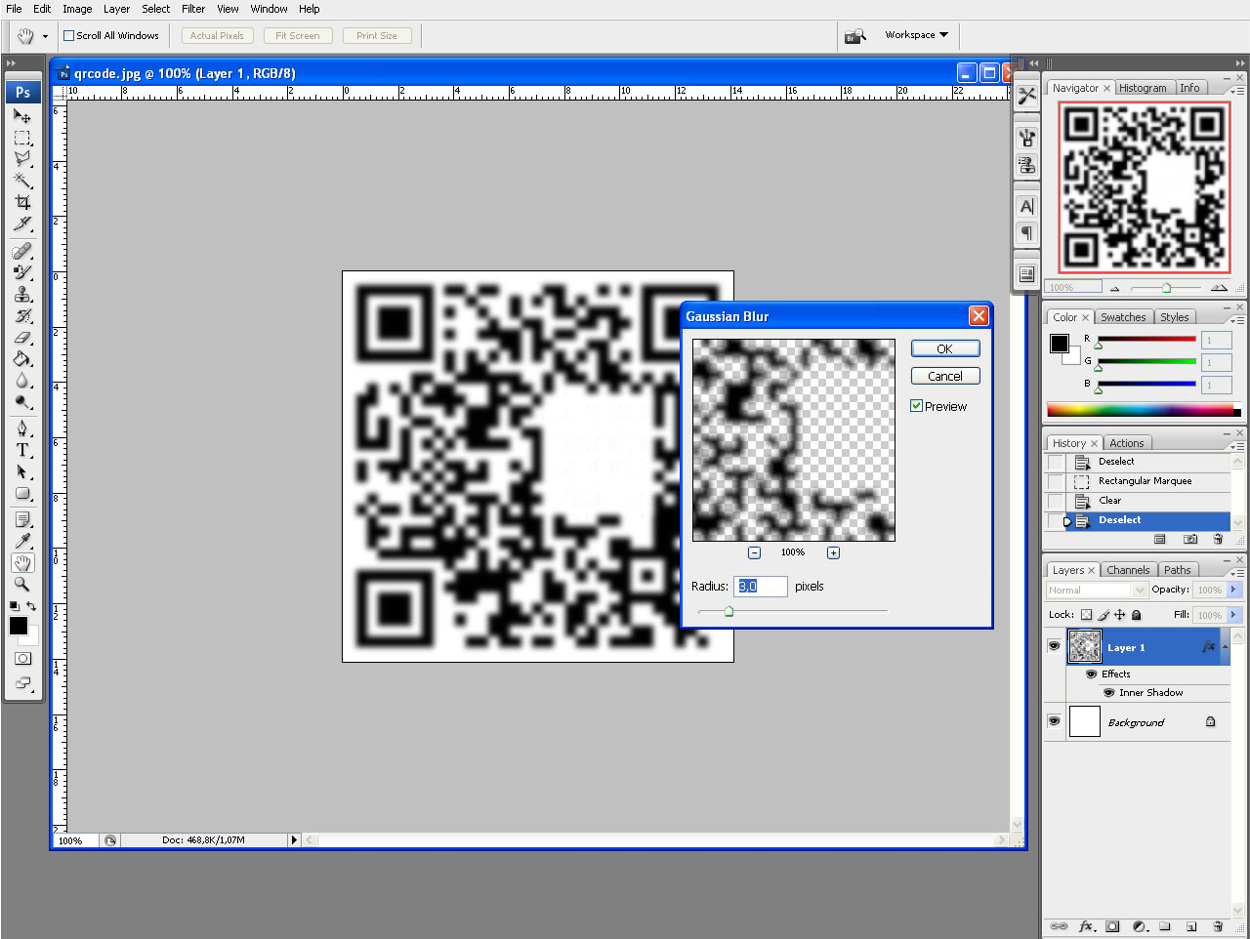Switch to the Swatches tab
This screenshot has width=1250, height=939.
[1123, 317]
